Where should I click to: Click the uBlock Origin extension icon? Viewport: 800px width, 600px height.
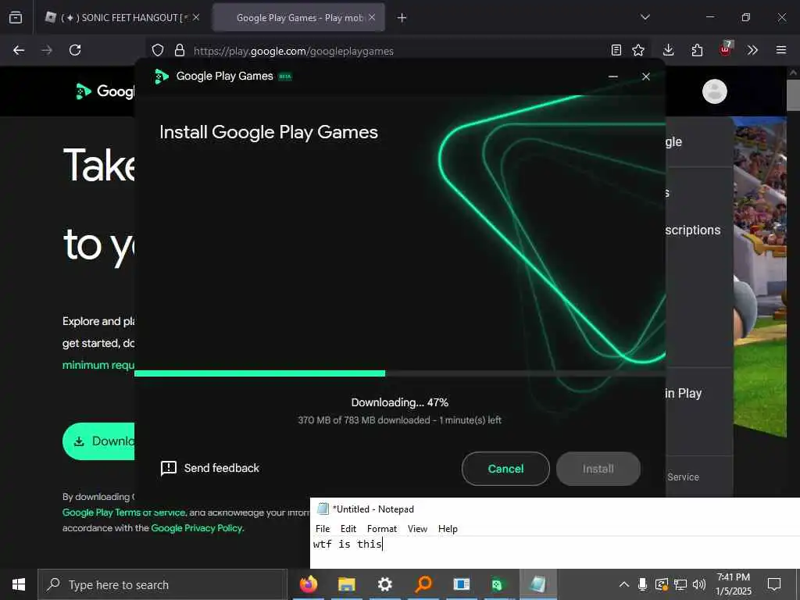click(726, 49)
